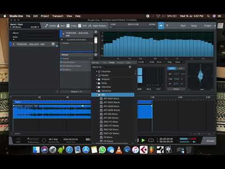This screenshot has height=169, width=225.
Task: Select API-550B Stereo preset
Action: (x=112, y=110)
